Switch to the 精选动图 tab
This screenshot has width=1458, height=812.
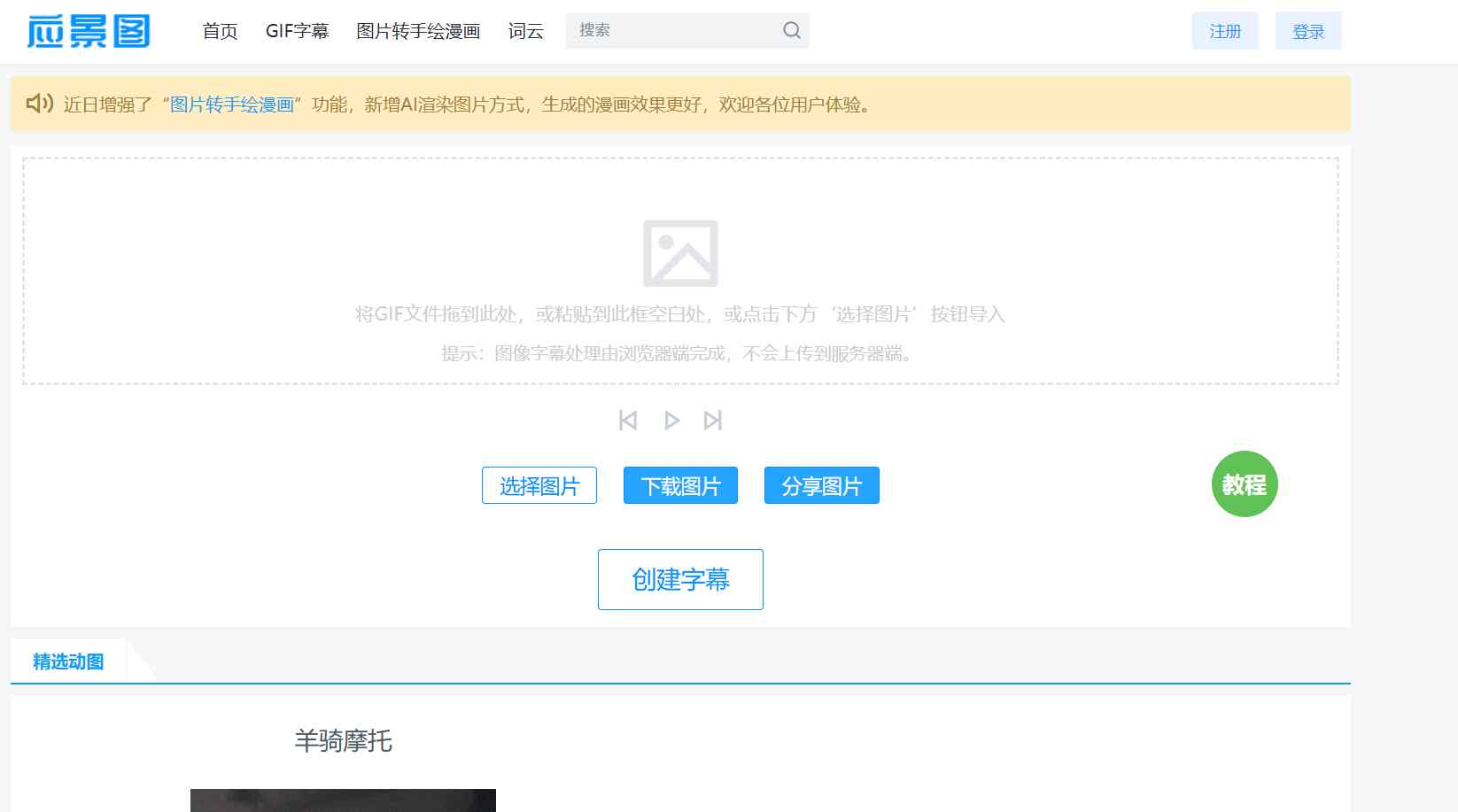click(69, 661)
